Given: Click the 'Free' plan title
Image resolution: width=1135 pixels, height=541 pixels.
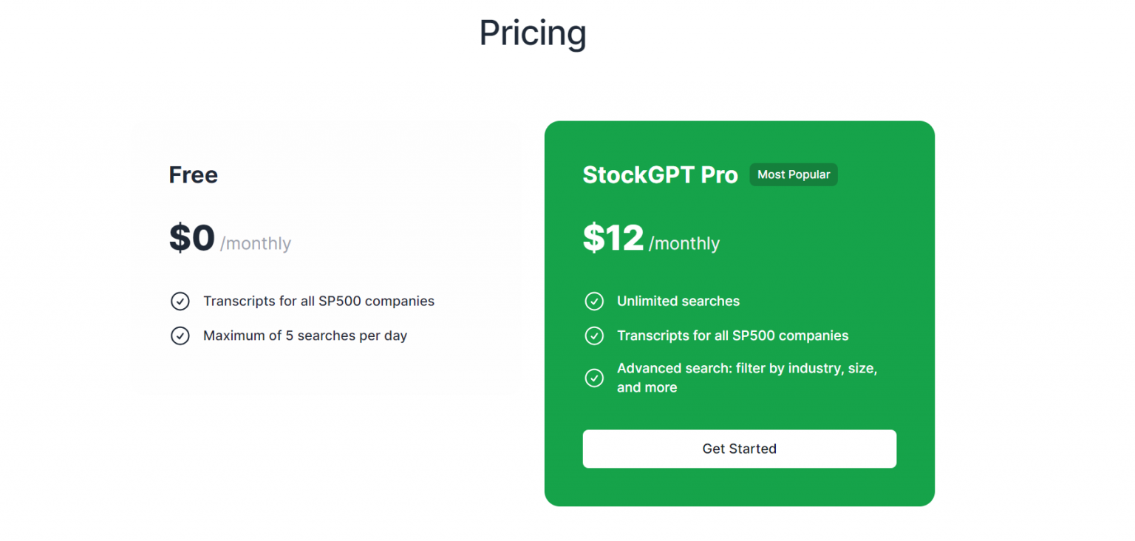Looking at the screenshot, I should coord(193,174).
